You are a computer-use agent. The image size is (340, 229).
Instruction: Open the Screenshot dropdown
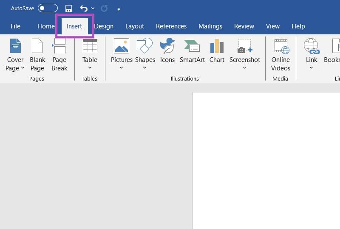click(245, 67)
